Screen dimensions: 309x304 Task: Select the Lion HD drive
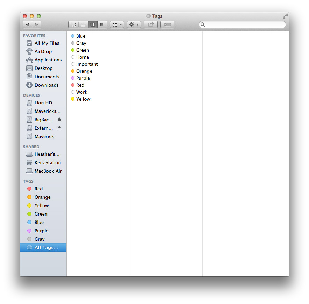click(x=43, y=103)
